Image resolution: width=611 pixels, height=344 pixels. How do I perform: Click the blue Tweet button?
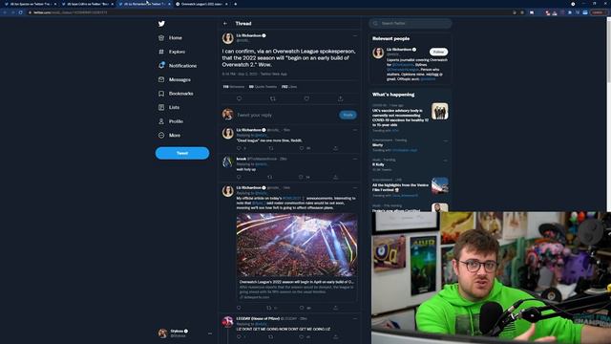click(182, 153)
